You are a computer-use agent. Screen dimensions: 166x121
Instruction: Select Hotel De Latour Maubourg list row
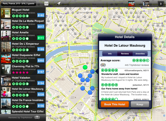(23, 92)
